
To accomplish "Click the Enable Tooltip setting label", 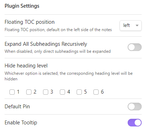I will coord(21,123).
